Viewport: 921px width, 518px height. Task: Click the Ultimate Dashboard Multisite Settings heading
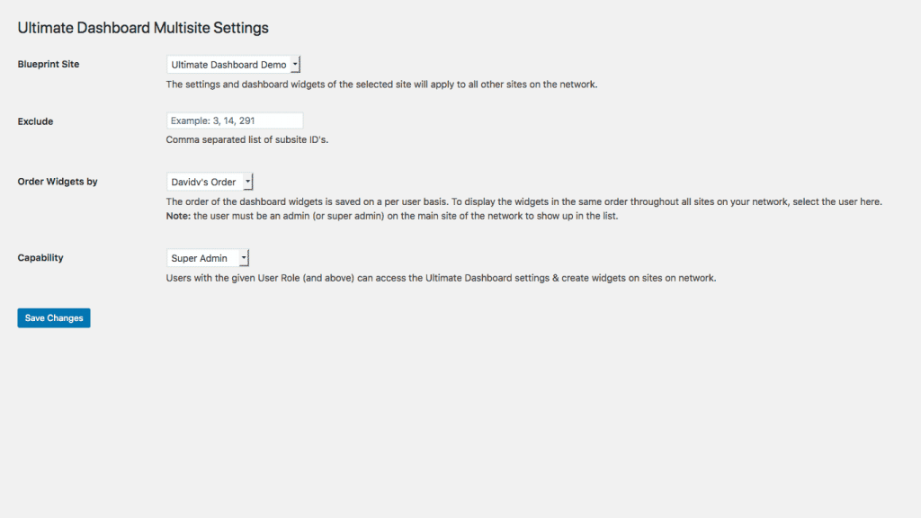click(x=143, y=28)
